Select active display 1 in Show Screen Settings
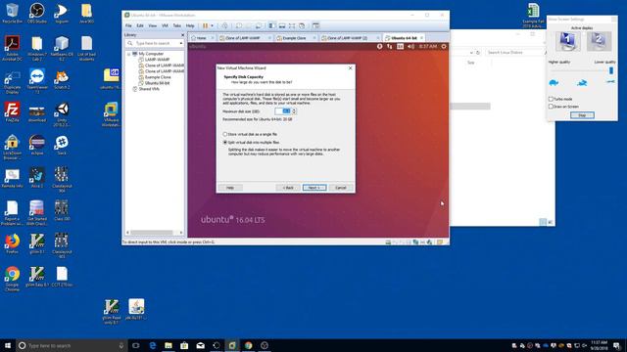The height and width of the screenshot is (352, 627). pyautogui.click(x=568, y=41)
